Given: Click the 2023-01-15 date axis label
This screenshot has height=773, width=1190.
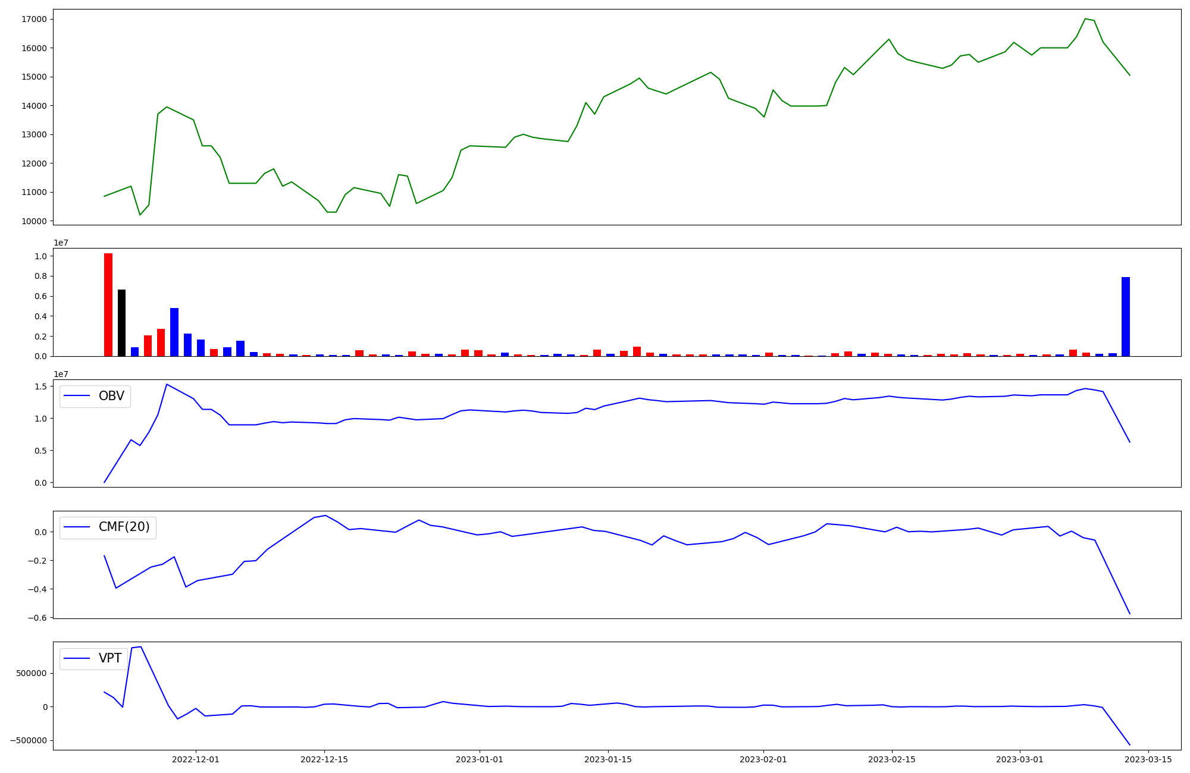Looking at the screenshot, I should click(607, 759).
